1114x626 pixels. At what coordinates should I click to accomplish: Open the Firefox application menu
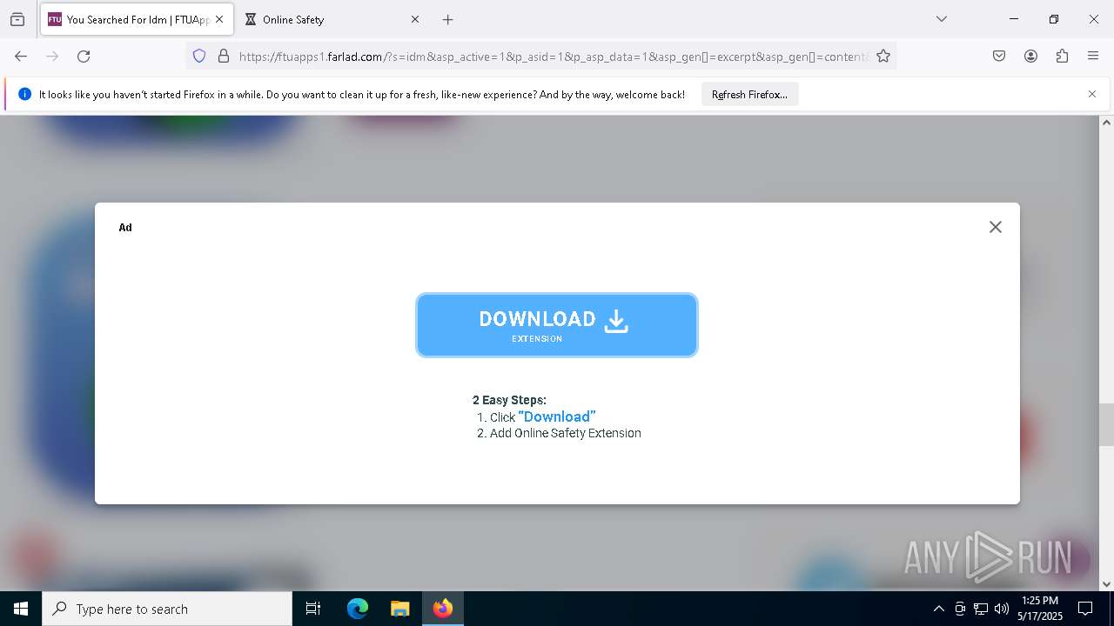(x=1093, y=56)
